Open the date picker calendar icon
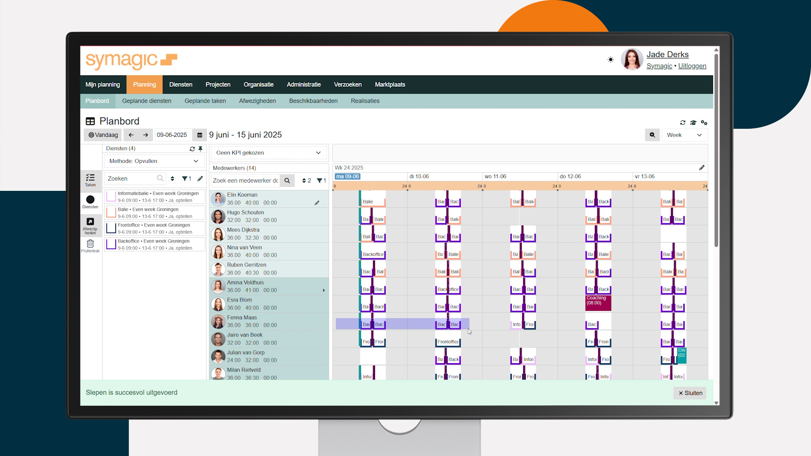The height and width of the screenshot is (456, 811). 200,135
